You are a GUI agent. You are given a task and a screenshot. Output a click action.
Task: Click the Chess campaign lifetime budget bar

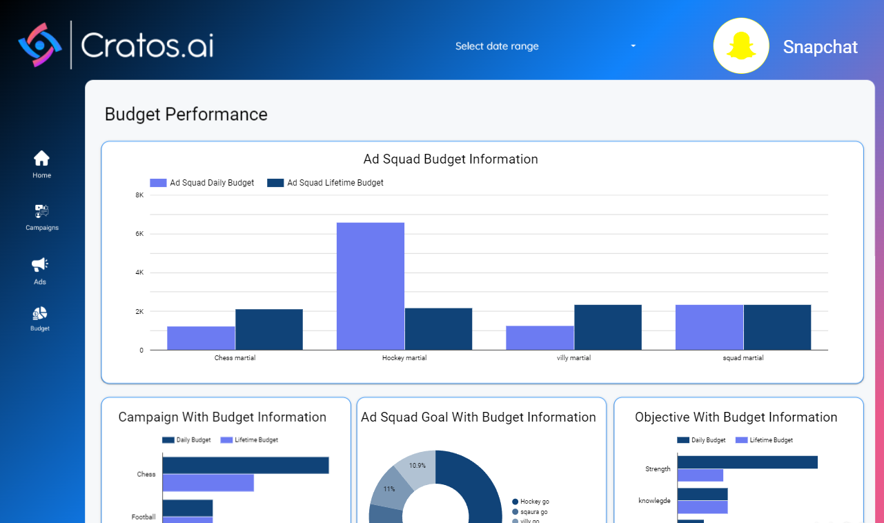(208, 483)
